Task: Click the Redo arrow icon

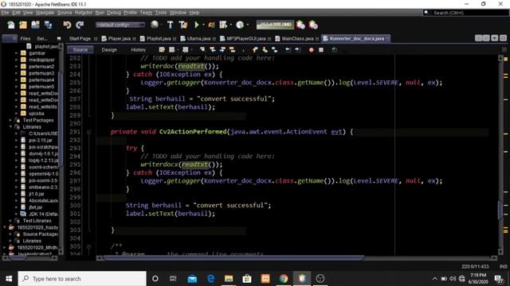Action: (80, 25)
